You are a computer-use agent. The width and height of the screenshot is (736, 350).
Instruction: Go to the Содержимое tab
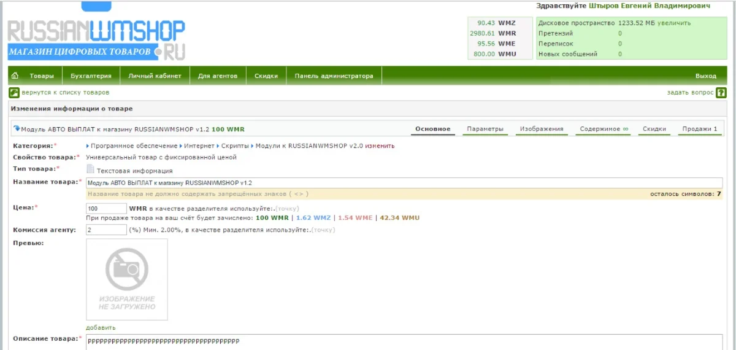(x=604, y=129)
